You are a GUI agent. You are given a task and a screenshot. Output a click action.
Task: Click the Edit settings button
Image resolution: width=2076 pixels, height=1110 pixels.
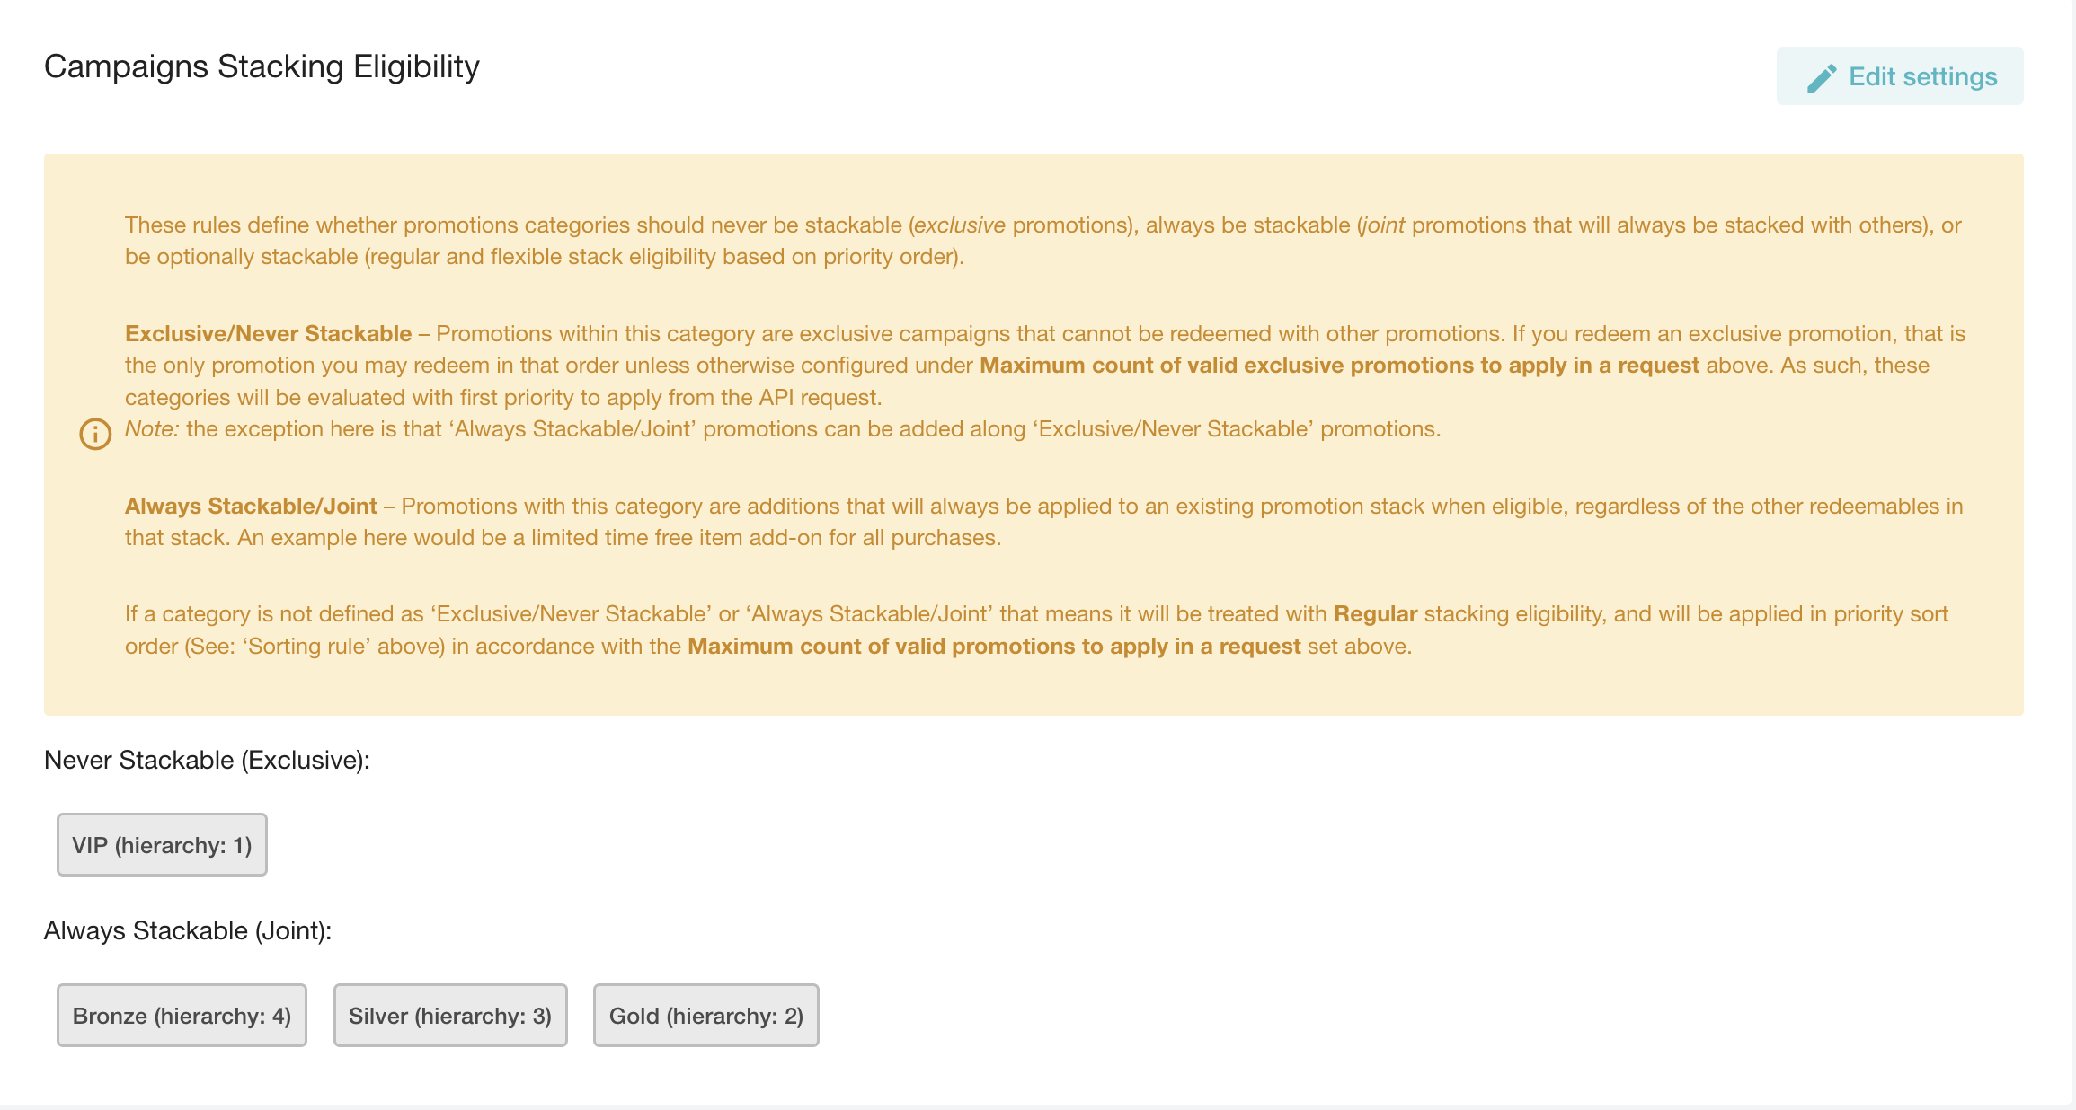point(1900,76)
